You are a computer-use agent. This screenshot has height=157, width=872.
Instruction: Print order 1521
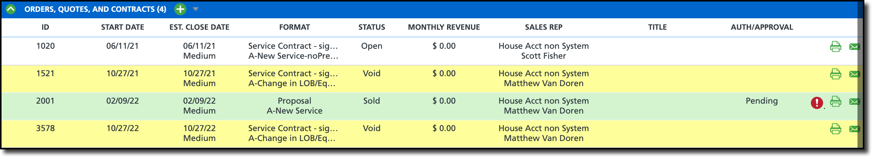pyautogui.click(x=836, y=74)
